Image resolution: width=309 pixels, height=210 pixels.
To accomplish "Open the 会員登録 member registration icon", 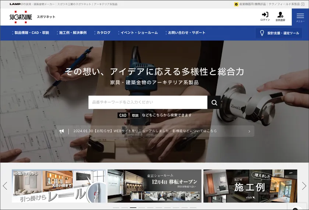I will [280, 17].
